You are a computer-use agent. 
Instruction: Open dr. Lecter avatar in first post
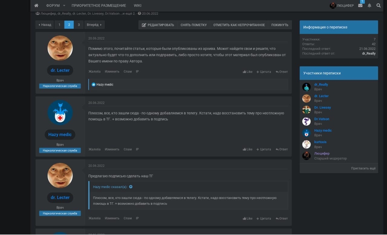60,48
